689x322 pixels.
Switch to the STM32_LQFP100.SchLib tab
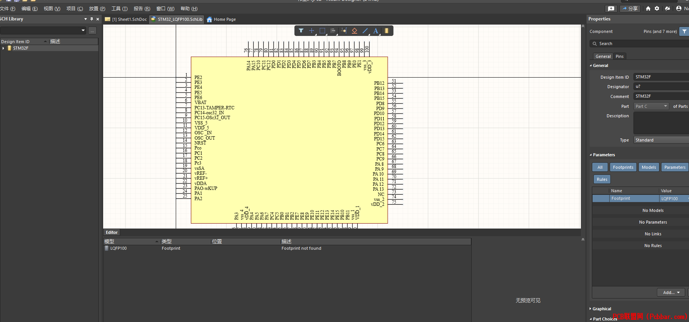point(177,19)
